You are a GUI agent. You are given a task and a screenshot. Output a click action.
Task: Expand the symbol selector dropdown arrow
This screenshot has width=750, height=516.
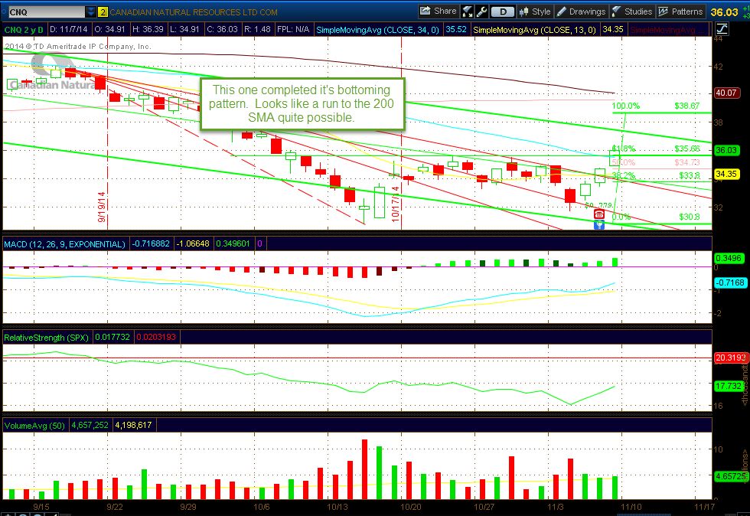(91, 12)
